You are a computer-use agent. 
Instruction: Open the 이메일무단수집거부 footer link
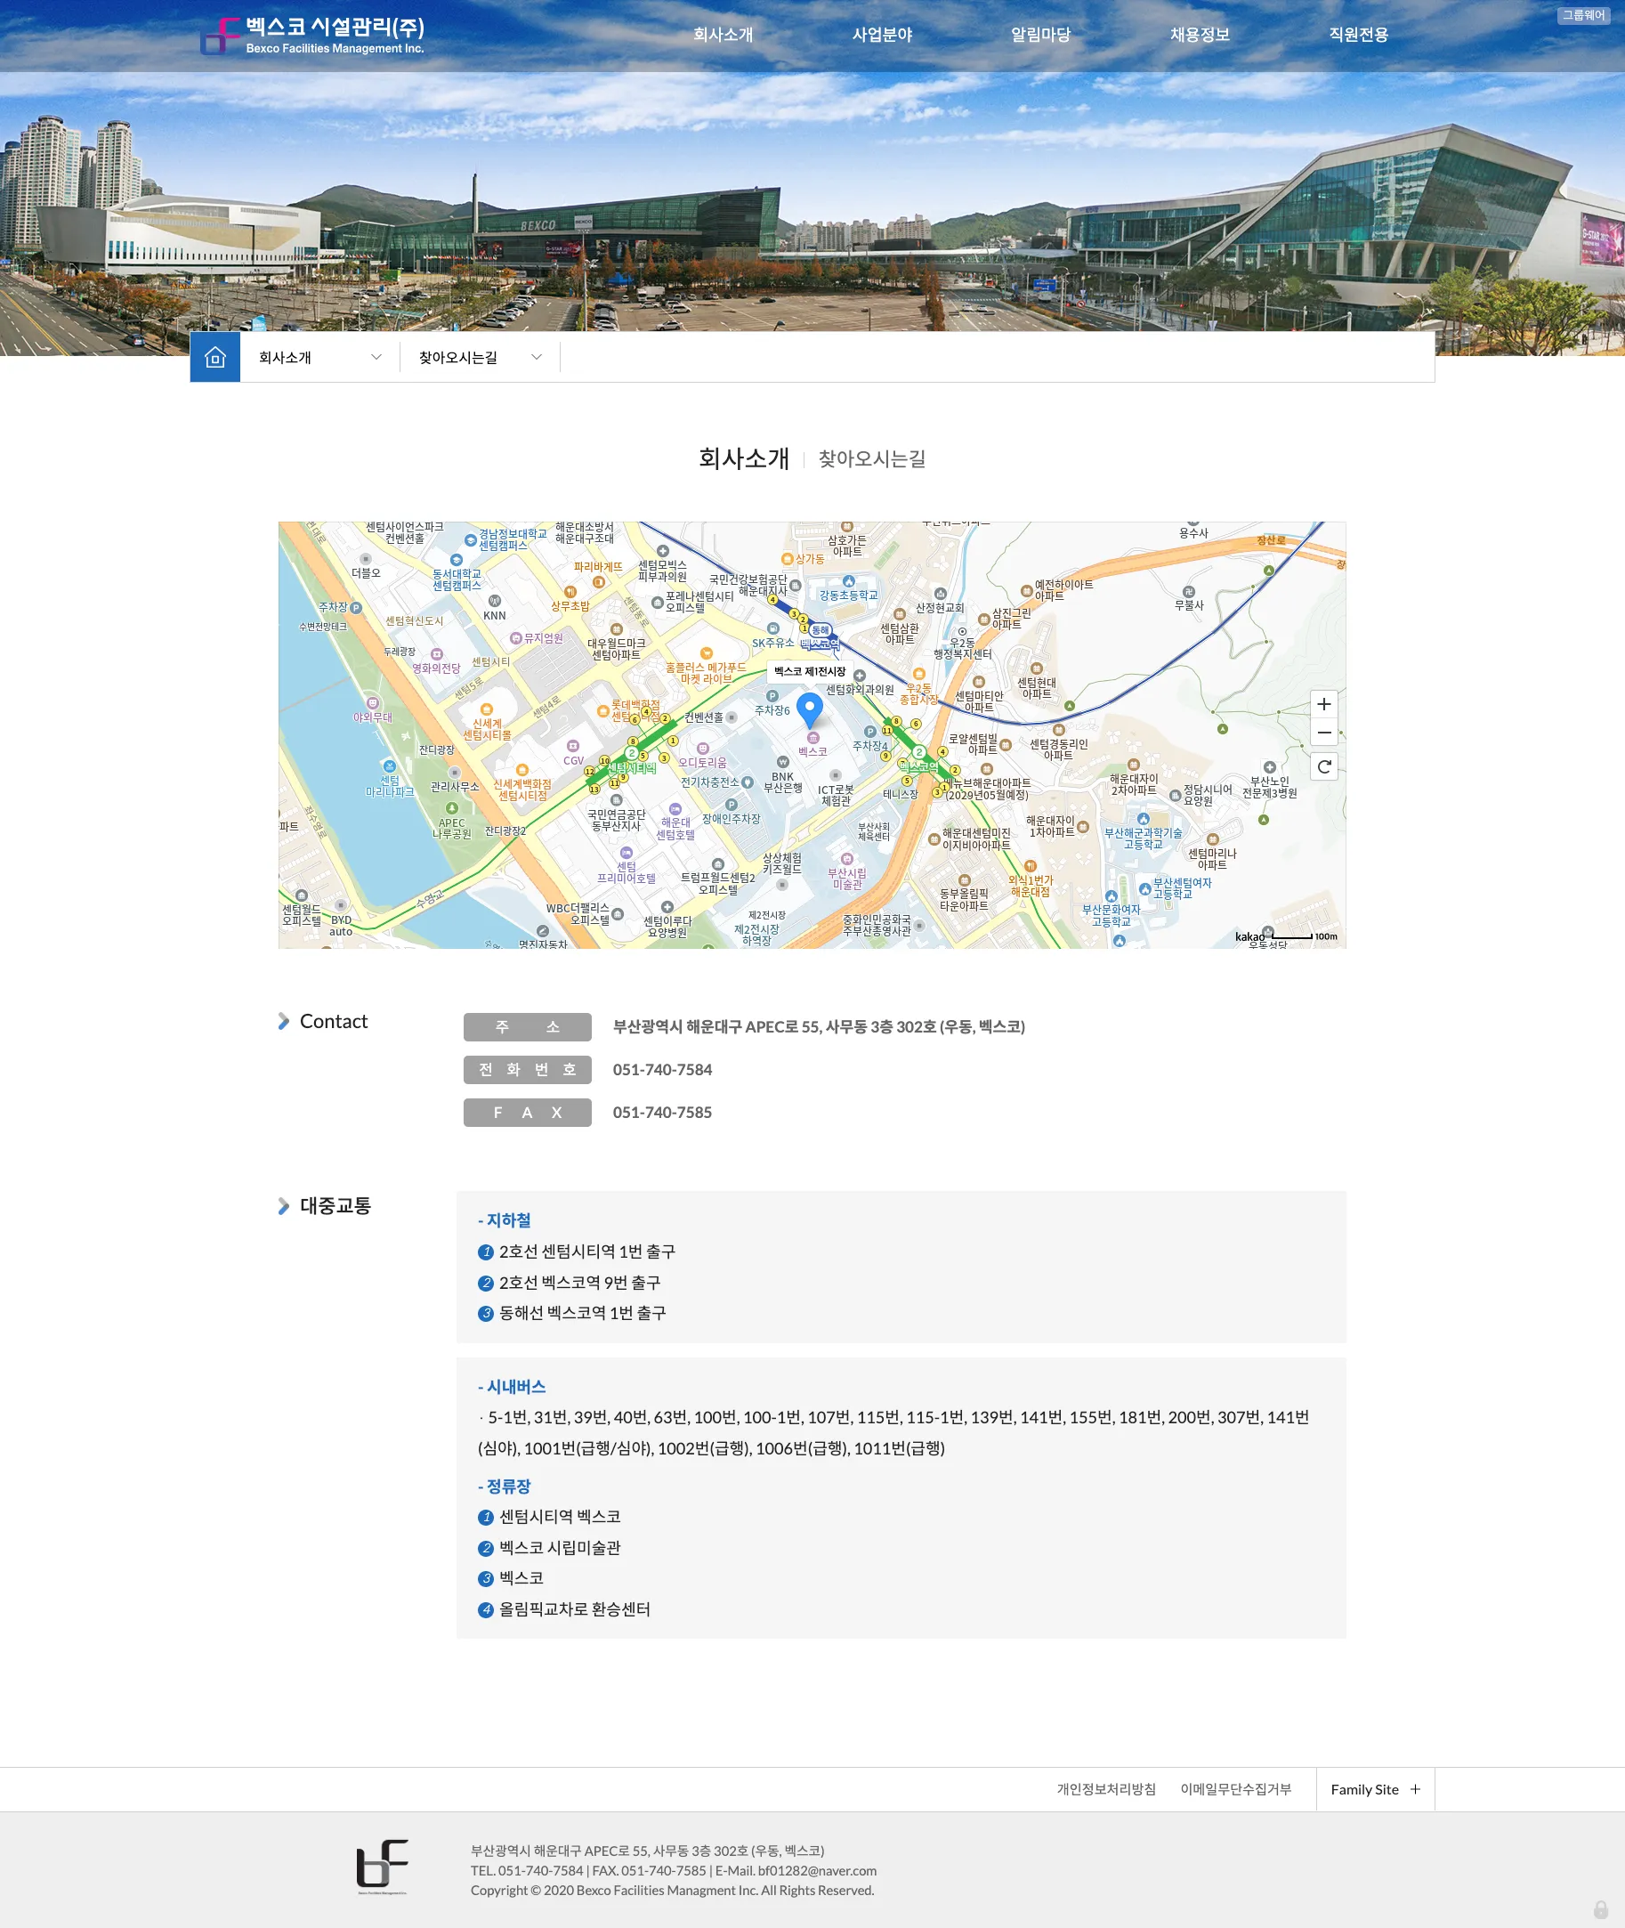click(x=1235, y=1789)
